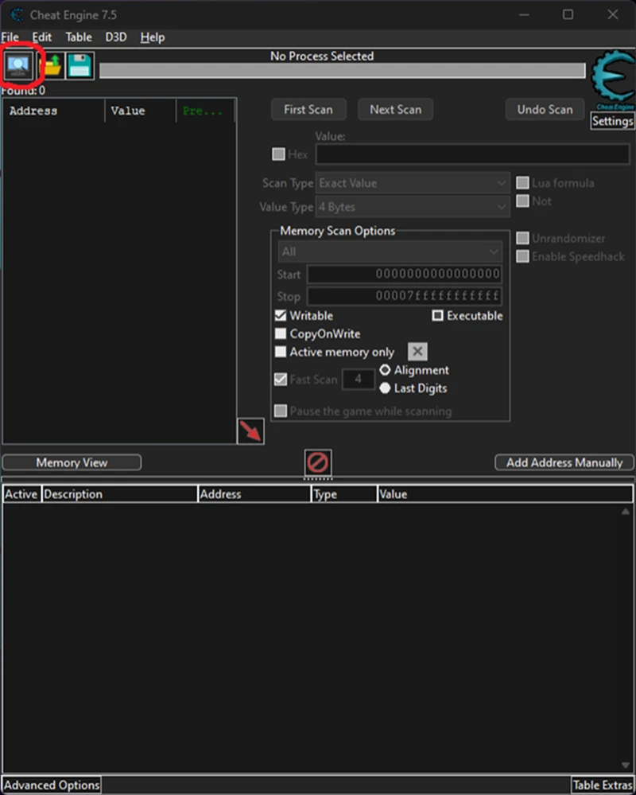The height and width of the screenshot is (795, 636).
Task: Click the Value input field
Action: [473, 154]
